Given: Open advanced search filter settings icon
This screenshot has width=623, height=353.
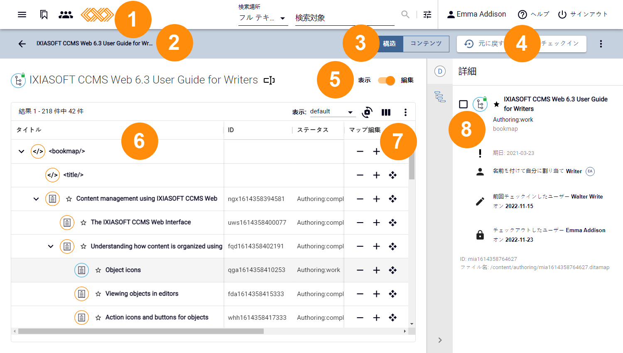Looking at the screenshot, I should [427, 15].
